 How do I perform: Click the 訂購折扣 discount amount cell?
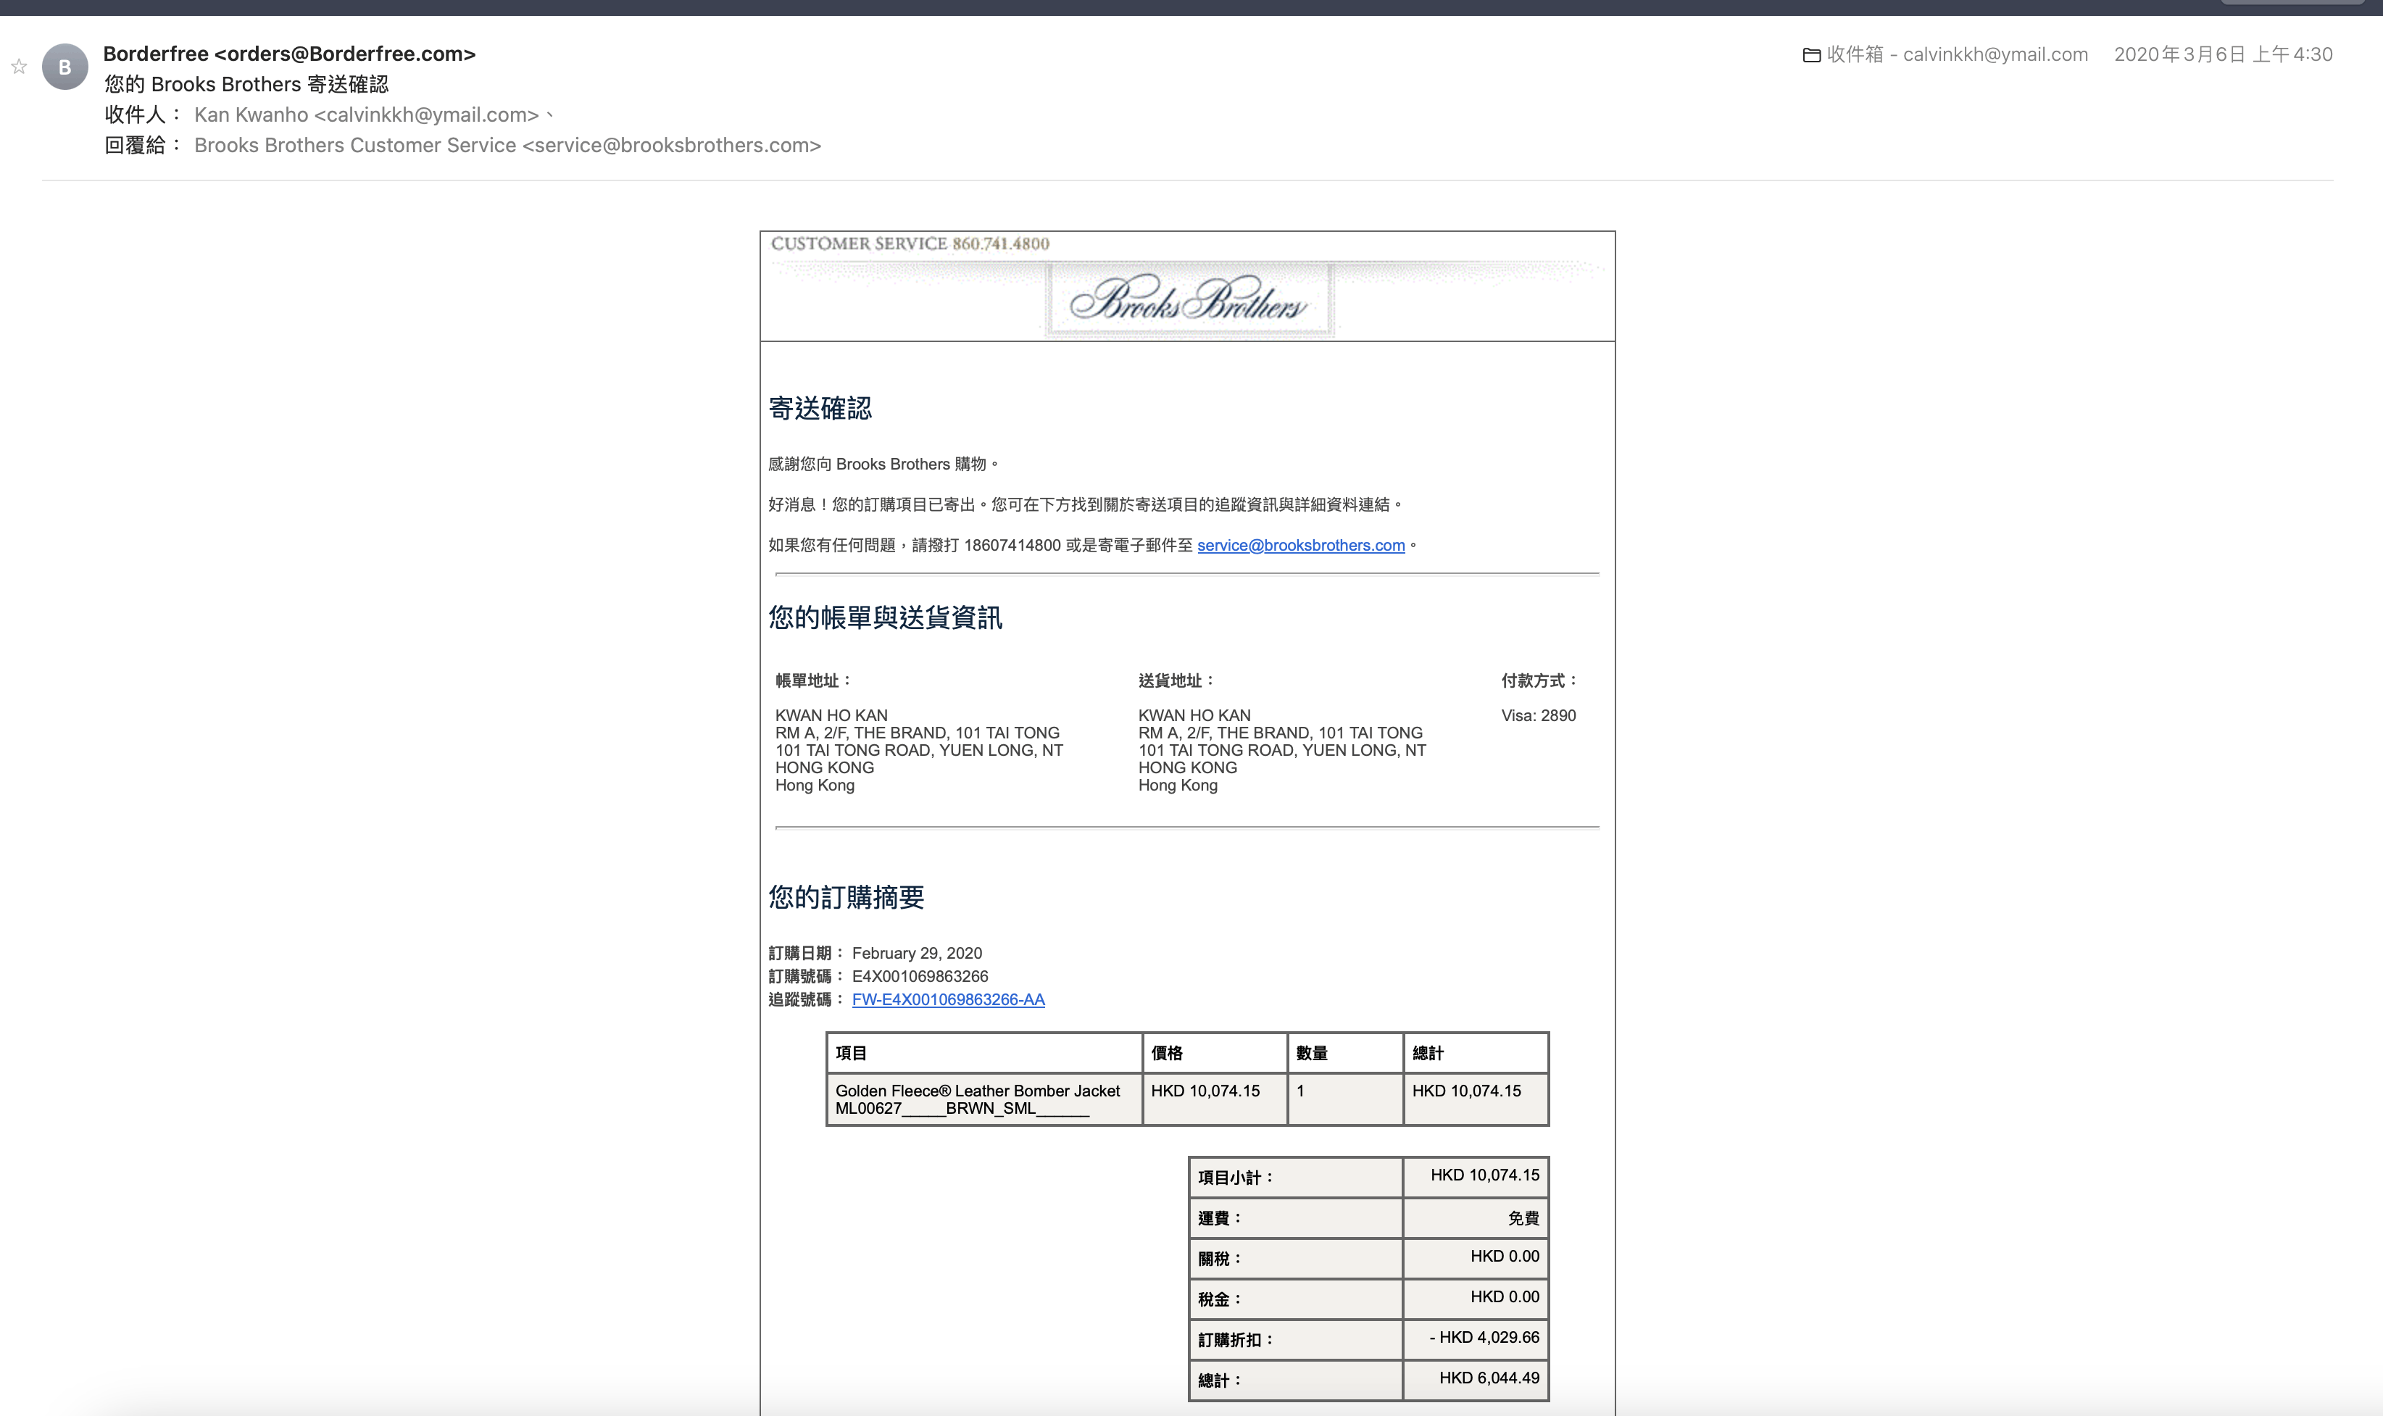pyautogui.click(x=1476, y=1338)
